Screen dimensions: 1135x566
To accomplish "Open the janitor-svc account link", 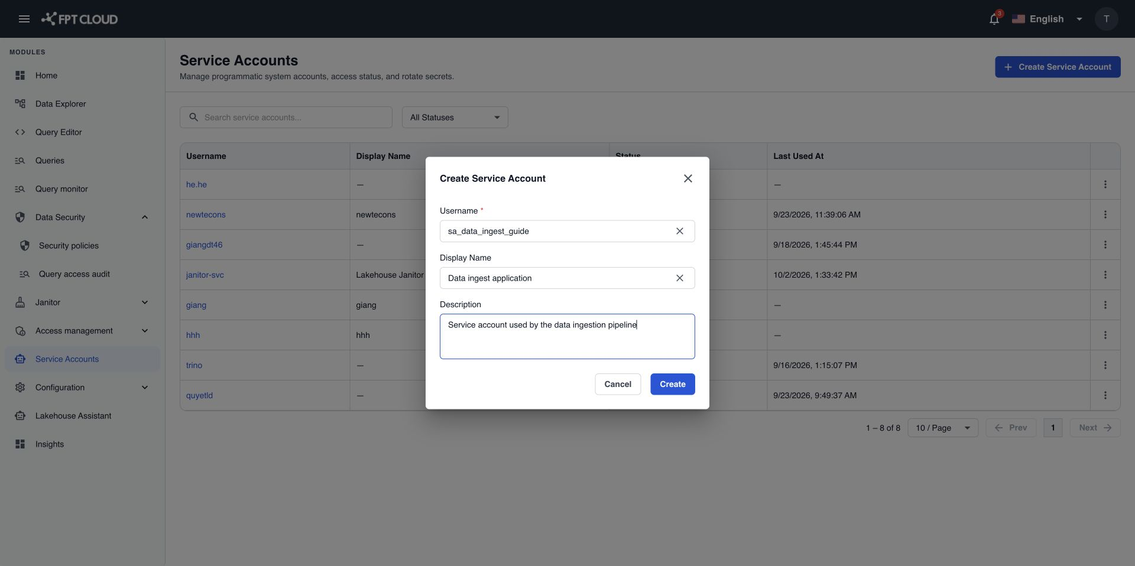I will 205,275.
